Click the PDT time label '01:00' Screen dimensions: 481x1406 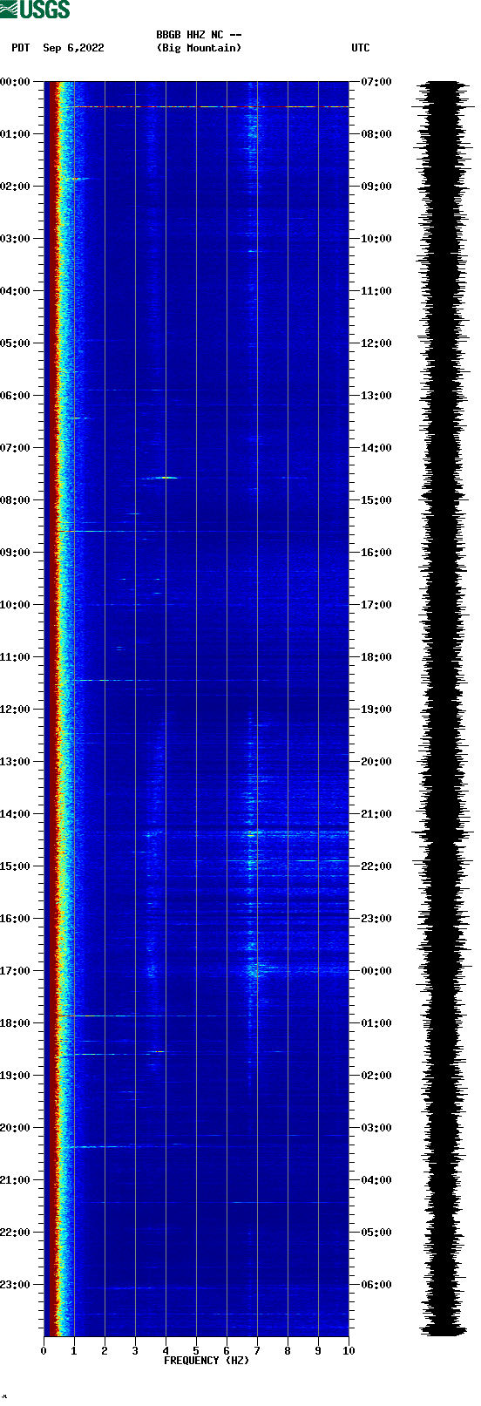click(15, 134)
